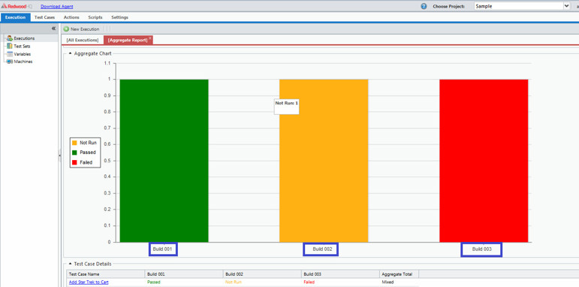This screenshot has height=287, width=579.
Task: Collapse the sidebar with the double-chevron icon
Action: 53,29
